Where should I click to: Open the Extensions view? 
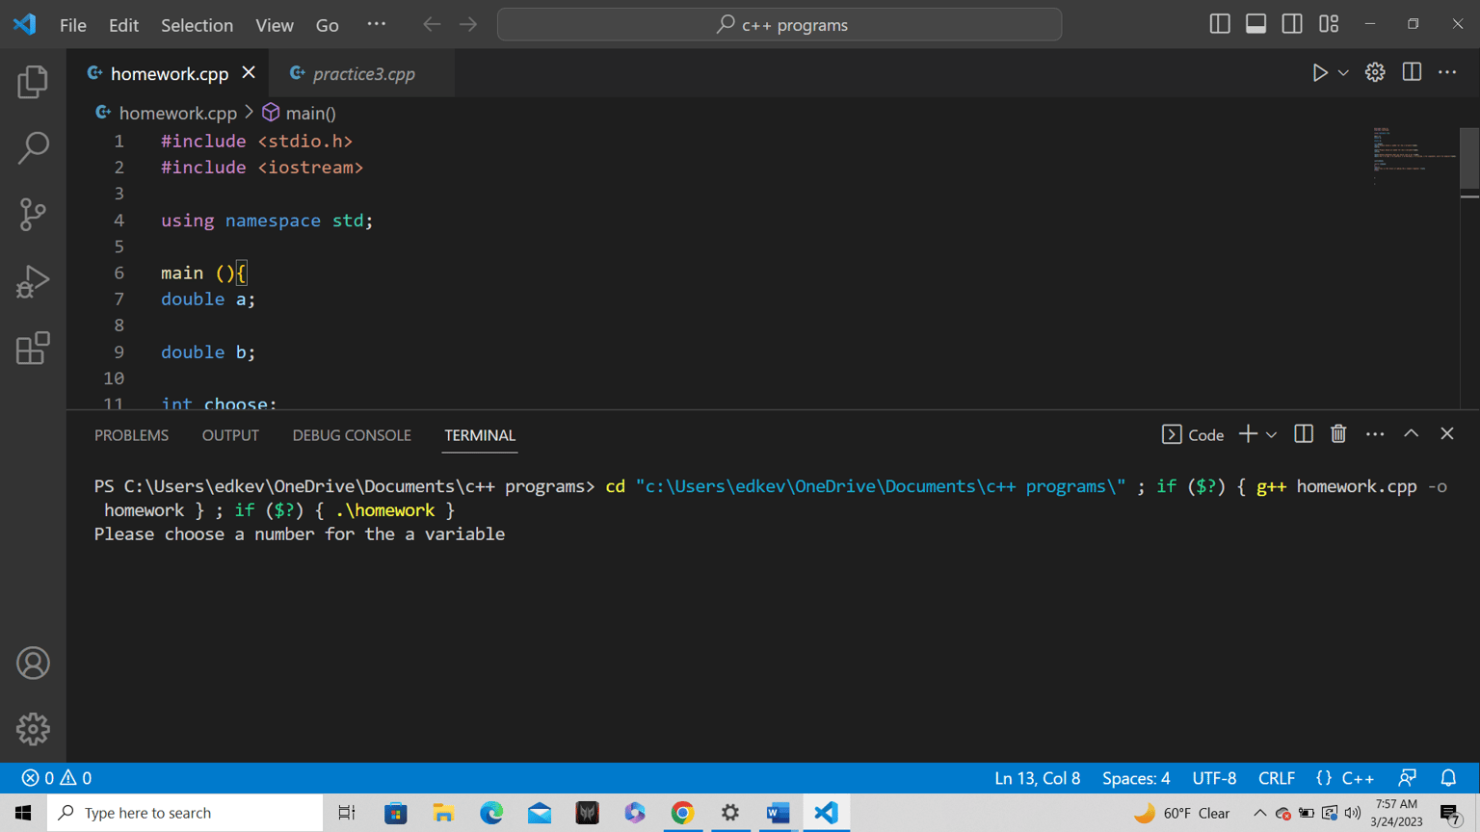click(33, 348)
